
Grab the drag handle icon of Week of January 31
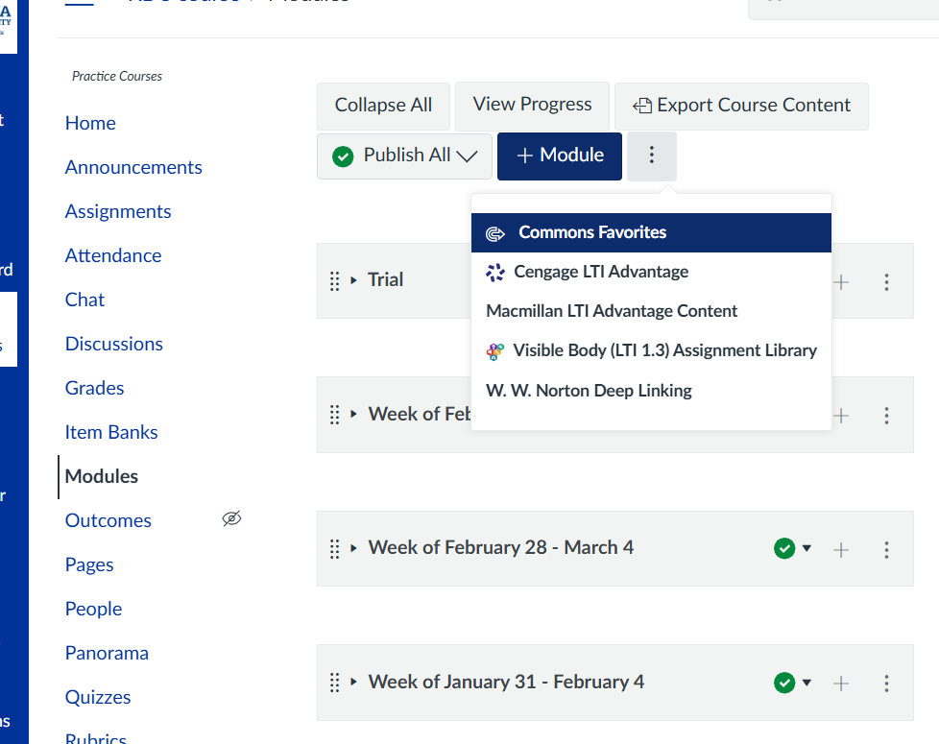coord(335,683)
